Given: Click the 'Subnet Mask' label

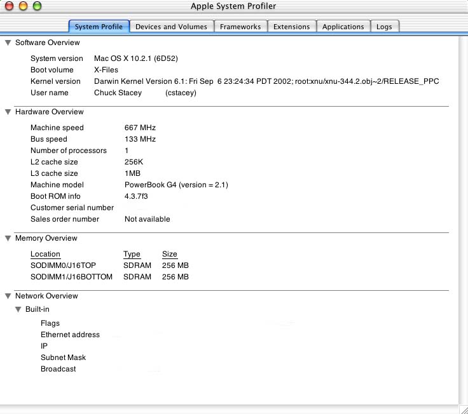Looking at the screenshot, I should (64, 357).
